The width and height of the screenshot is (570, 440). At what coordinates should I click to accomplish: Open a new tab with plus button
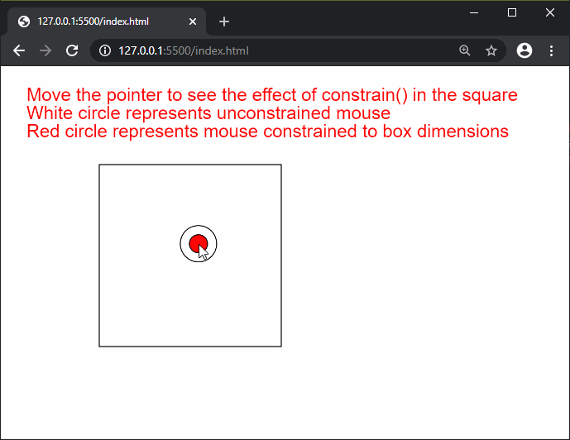pos(224,22)
